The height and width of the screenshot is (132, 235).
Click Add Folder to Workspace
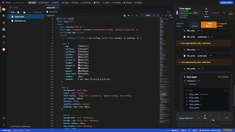click(20, 126)
